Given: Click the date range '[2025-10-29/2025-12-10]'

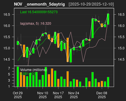Looking at the screenshot, I should (91, 4).
